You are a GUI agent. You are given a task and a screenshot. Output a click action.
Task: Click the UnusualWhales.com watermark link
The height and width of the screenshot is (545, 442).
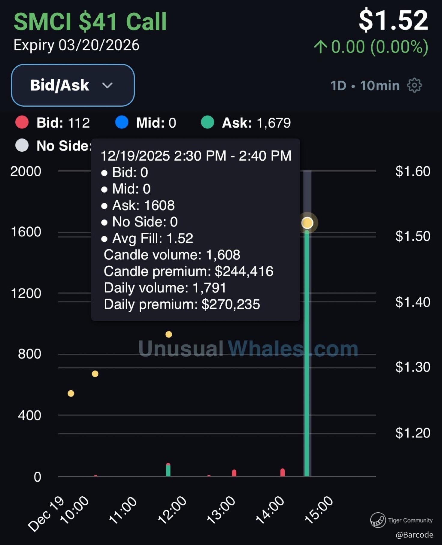248,349
